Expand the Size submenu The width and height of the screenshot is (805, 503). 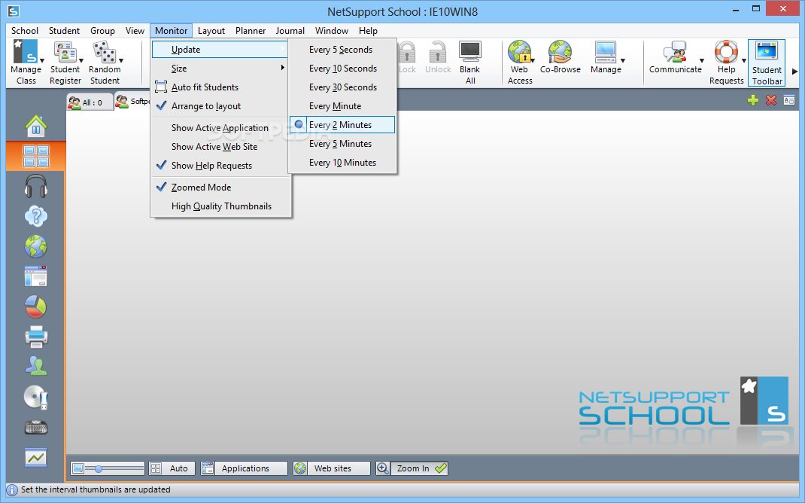point(220,69)
